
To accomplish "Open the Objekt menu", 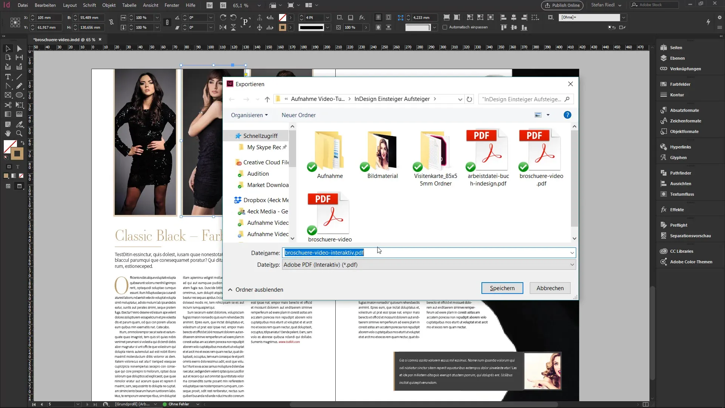I will (x=109, y=5).
